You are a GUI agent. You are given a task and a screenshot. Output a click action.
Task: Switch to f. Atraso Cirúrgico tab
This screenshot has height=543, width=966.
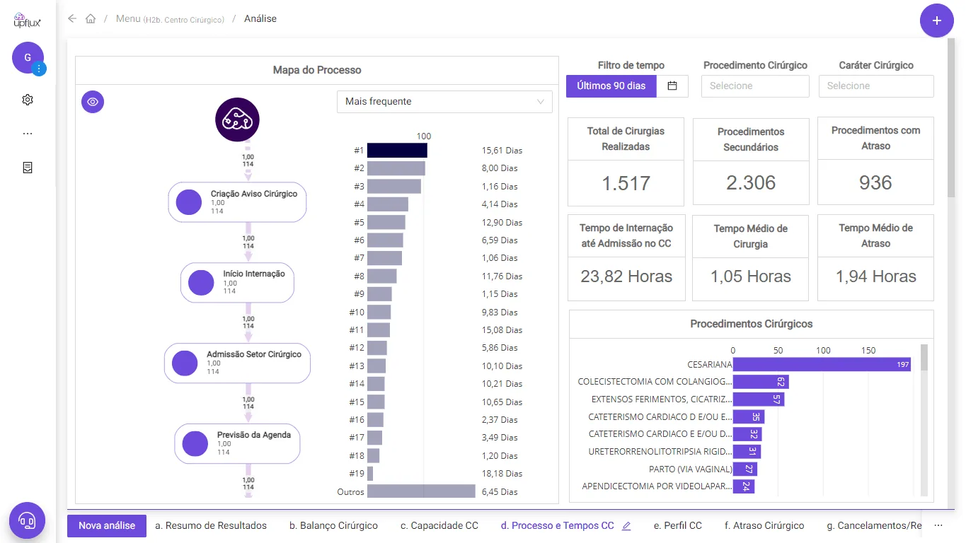764,526
